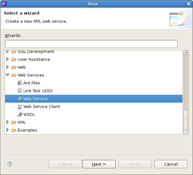Click the XML folder icon

pyautogui.click(x=14, y=123)
